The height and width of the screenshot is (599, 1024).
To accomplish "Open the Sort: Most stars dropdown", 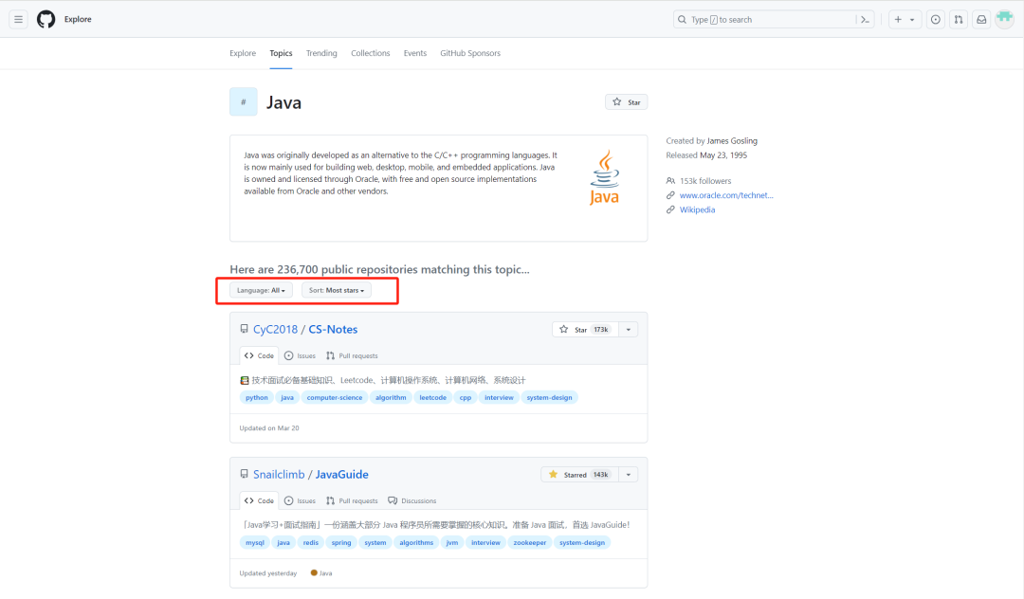I will [337, 290].
